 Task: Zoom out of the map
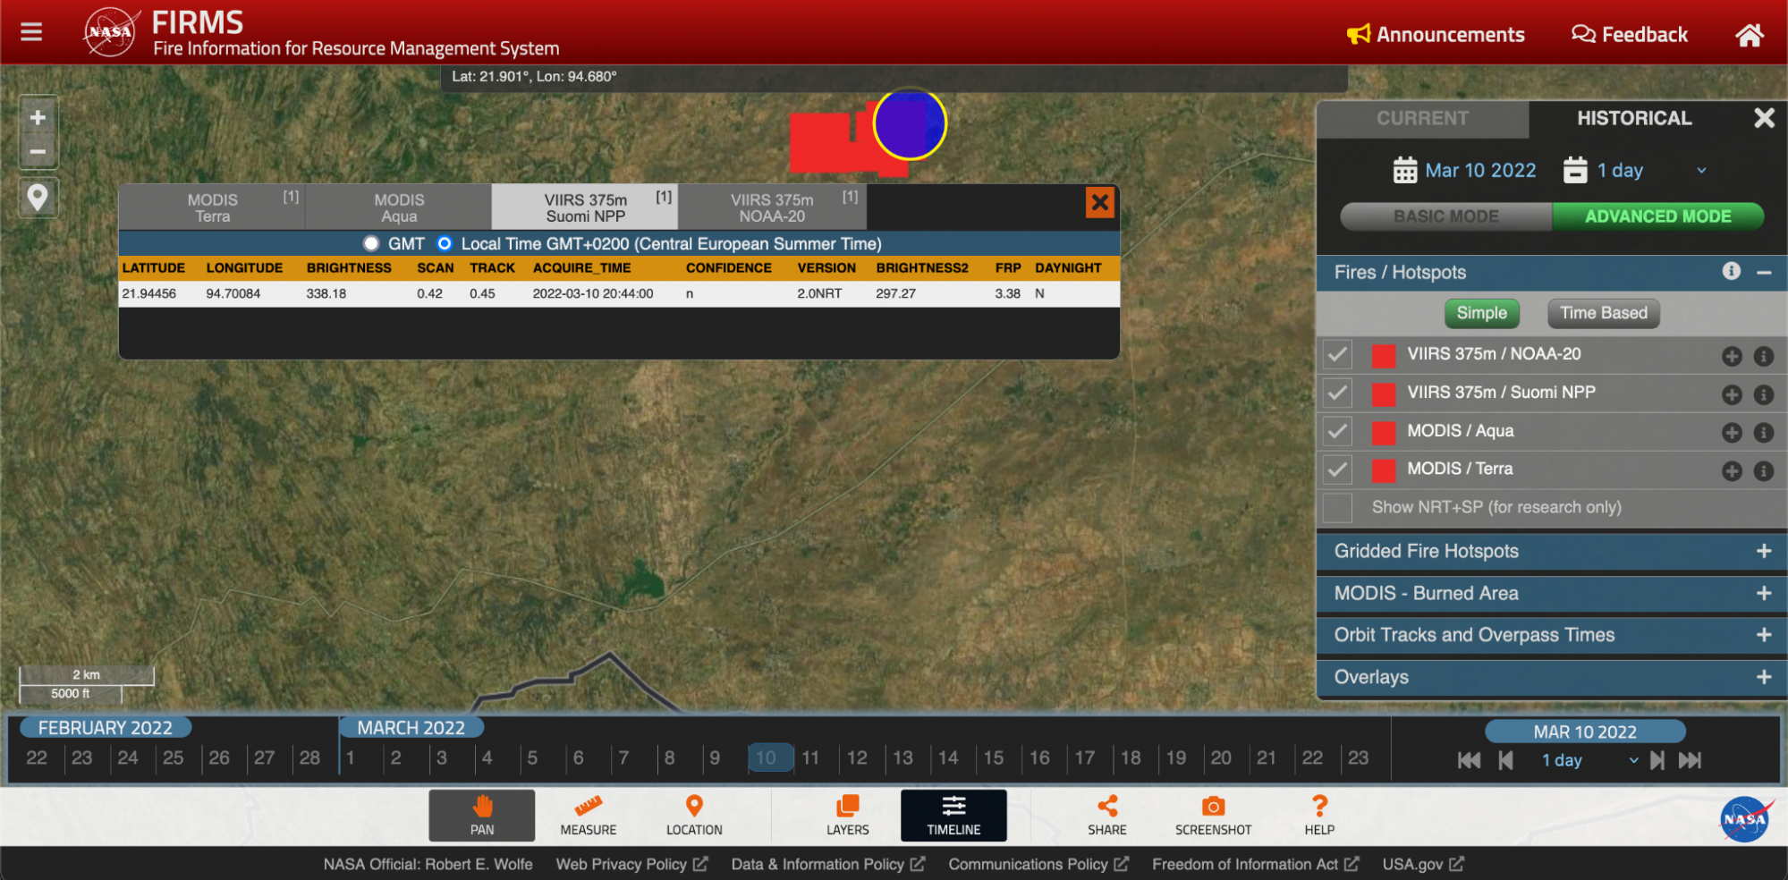pos(38,151)
